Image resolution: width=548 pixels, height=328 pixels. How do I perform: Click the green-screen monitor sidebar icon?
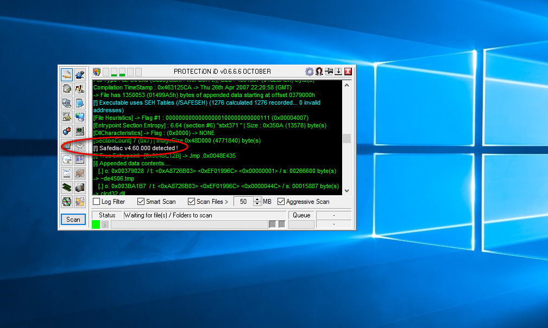[80, 131]
